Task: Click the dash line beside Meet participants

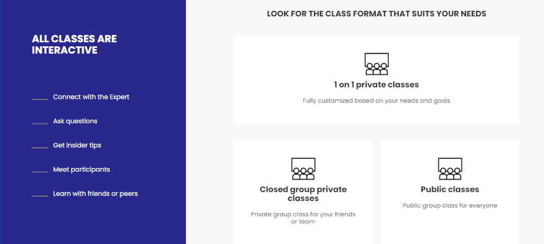Action: pyautogui.click(x=40, y=172)
